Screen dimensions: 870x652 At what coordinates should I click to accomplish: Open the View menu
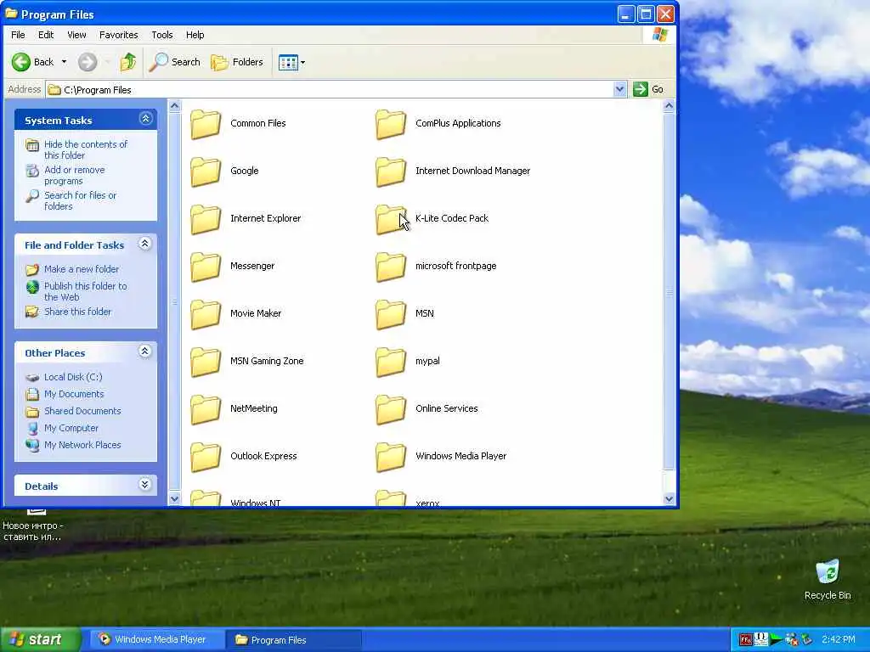[76, 35]
